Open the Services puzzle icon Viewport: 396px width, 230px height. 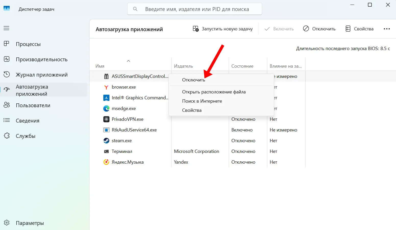click(7, 136)
